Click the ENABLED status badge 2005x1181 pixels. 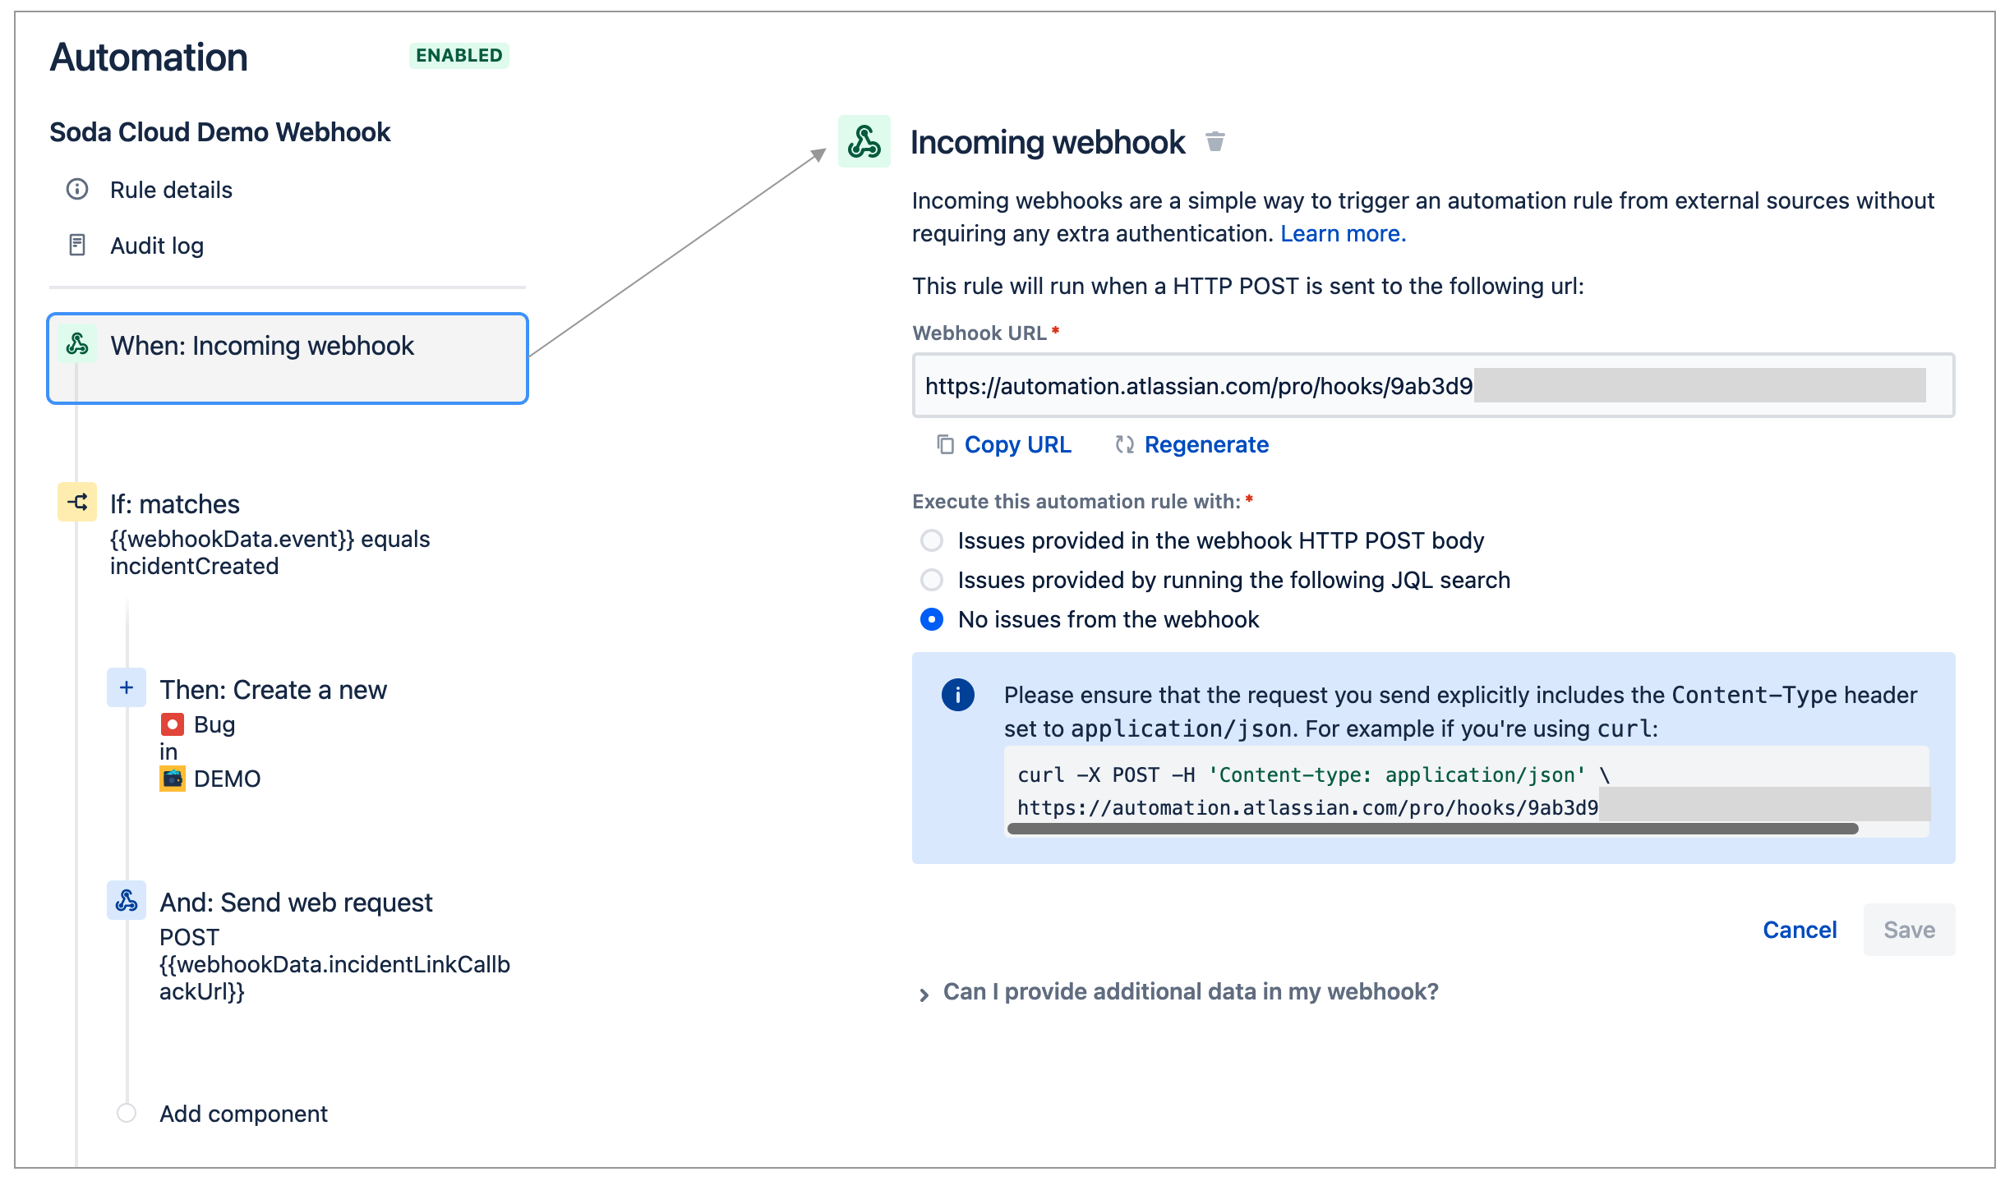click(459, 56)
